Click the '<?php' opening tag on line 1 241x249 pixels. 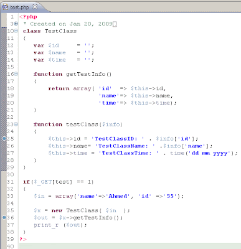pyautogui.click(x=28, y=17)
